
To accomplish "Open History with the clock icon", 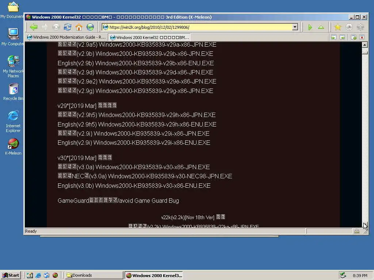I will pyautogui.click(x=349, y=27).
